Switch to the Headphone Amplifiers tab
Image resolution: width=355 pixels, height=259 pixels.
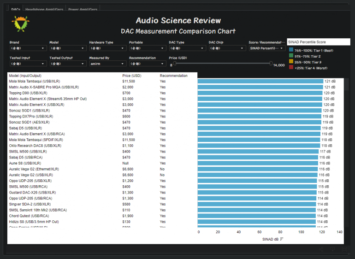44,9
